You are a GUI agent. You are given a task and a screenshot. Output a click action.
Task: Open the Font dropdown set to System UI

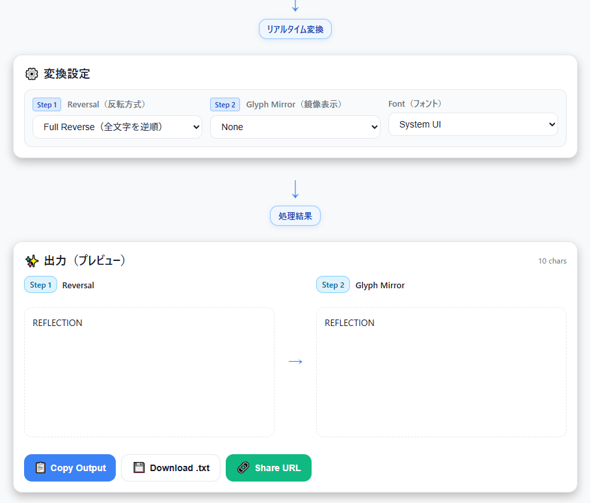(473, 124)
